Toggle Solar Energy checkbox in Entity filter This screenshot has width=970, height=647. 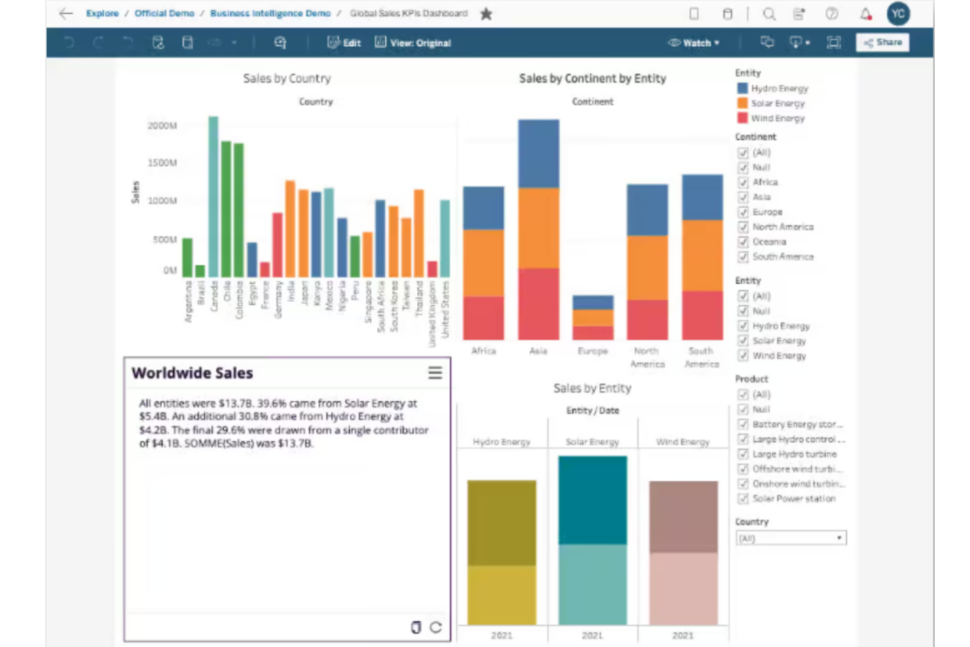(x=743, y=341)
